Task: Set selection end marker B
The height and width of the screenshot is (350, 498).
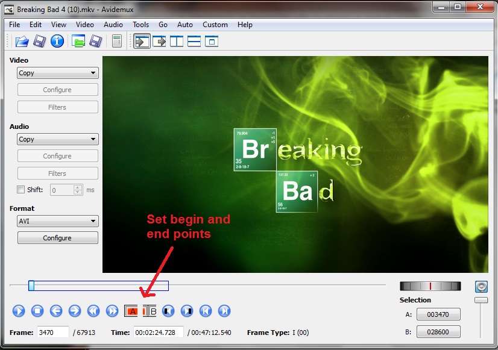Action: (150, 311)
